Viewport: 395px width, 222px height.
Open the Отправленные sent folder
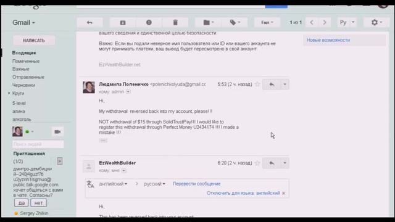pyautogui.click(x=28, y=77)
